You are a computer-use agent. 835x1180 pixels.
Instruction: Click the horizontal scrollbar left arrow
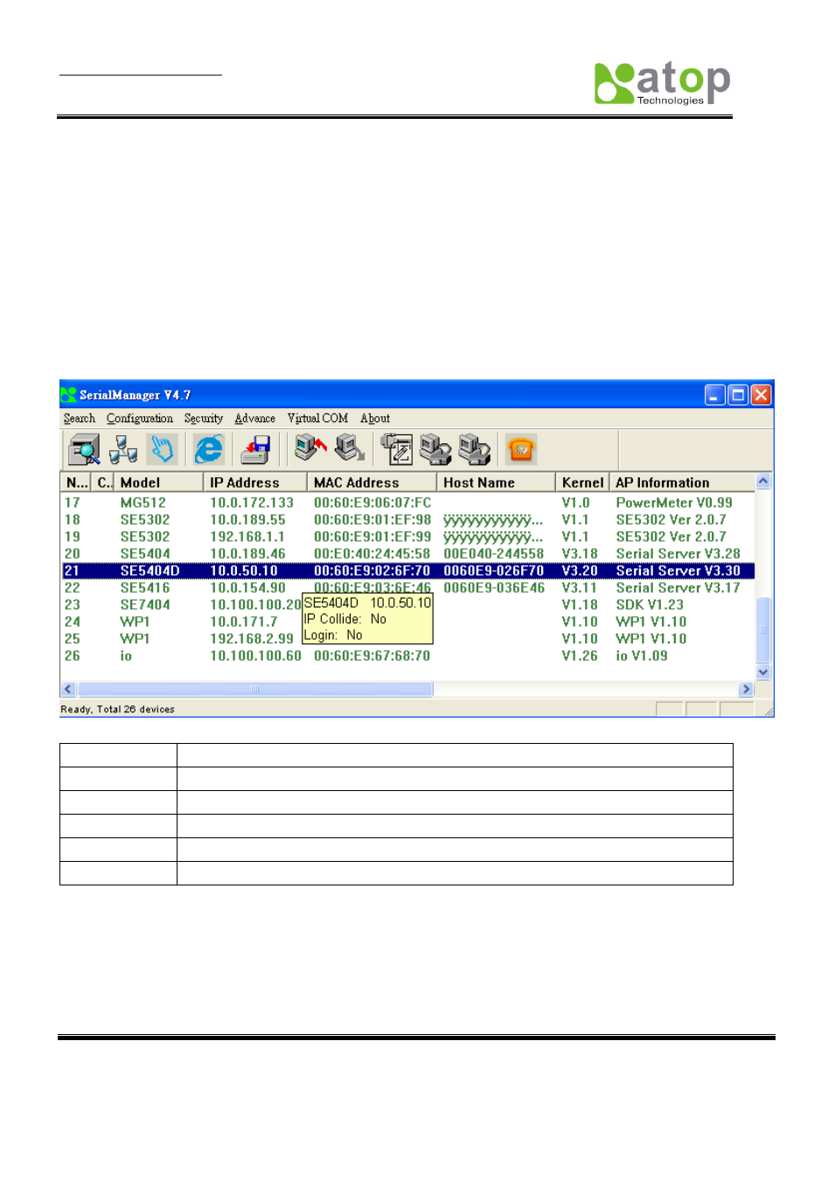68,689
